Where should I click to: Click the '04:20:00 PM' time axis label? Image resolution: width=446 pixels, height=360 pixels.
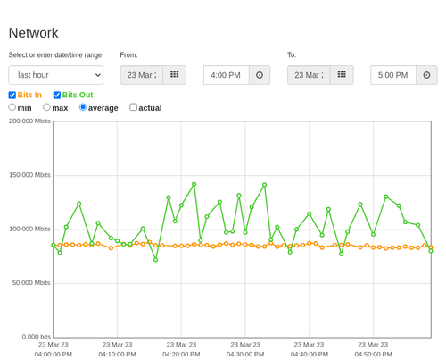click(181, 355)
